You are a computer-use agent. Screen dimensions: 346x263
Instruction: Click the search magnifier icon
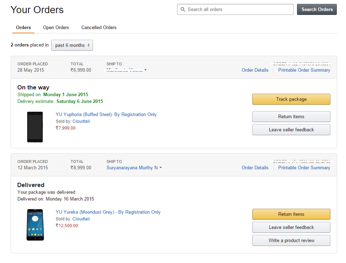(x=183, y=10)
